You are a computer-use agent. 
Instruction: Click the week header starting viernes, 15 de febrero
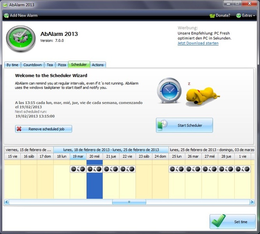[x=29, y=150]
